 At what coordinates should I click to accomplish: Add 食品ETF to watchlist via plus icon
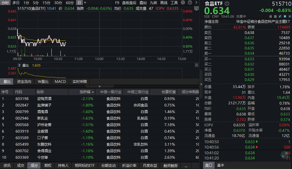290,16
